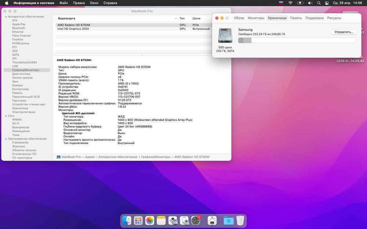Click the Управлять… button

(344, 32)
